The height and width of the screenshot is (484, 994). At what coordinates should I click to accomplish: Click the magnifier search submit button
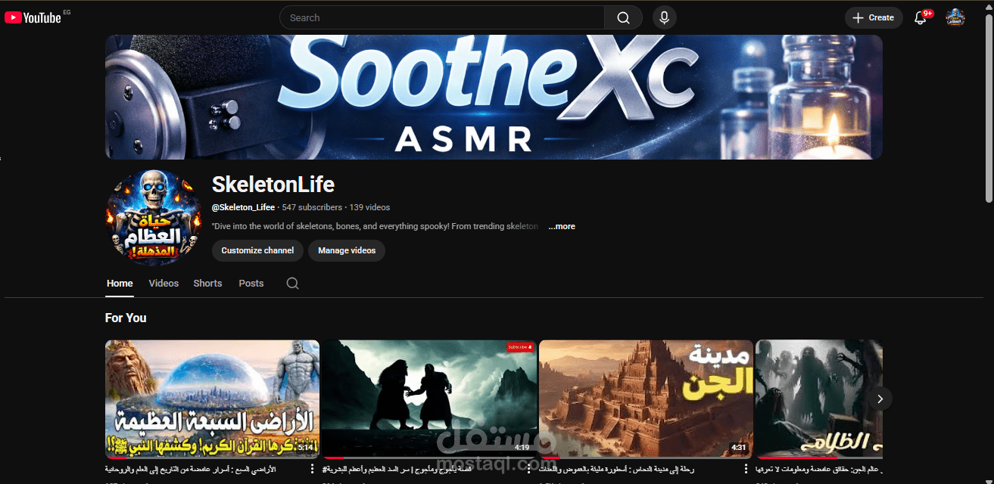[623, 17]
